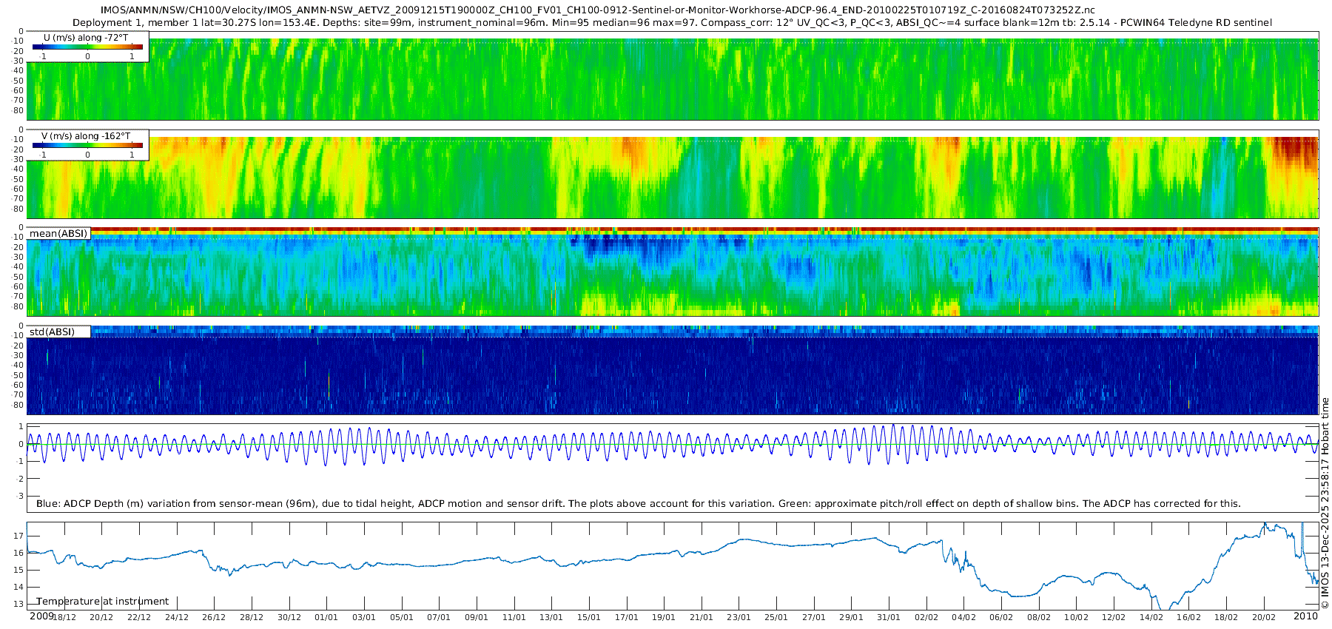Select the 18/12 date tick label

[x=64, y=617]
